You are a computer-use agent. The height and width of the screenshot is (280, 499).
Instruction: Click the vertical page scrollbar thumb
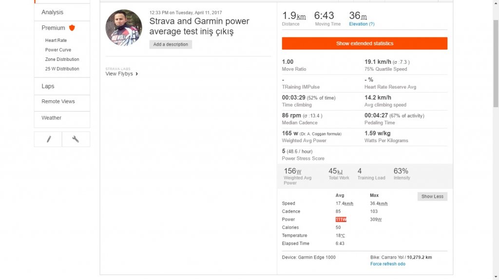(496, 63)
